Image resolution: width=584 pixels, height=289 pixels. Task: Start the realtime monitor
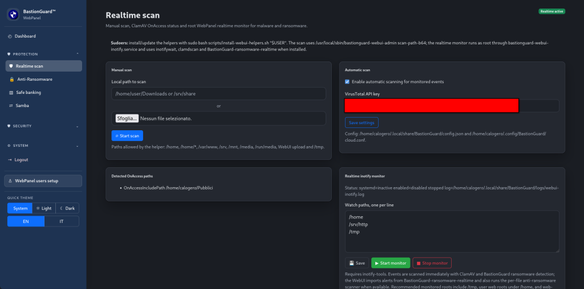click(391, 263)
